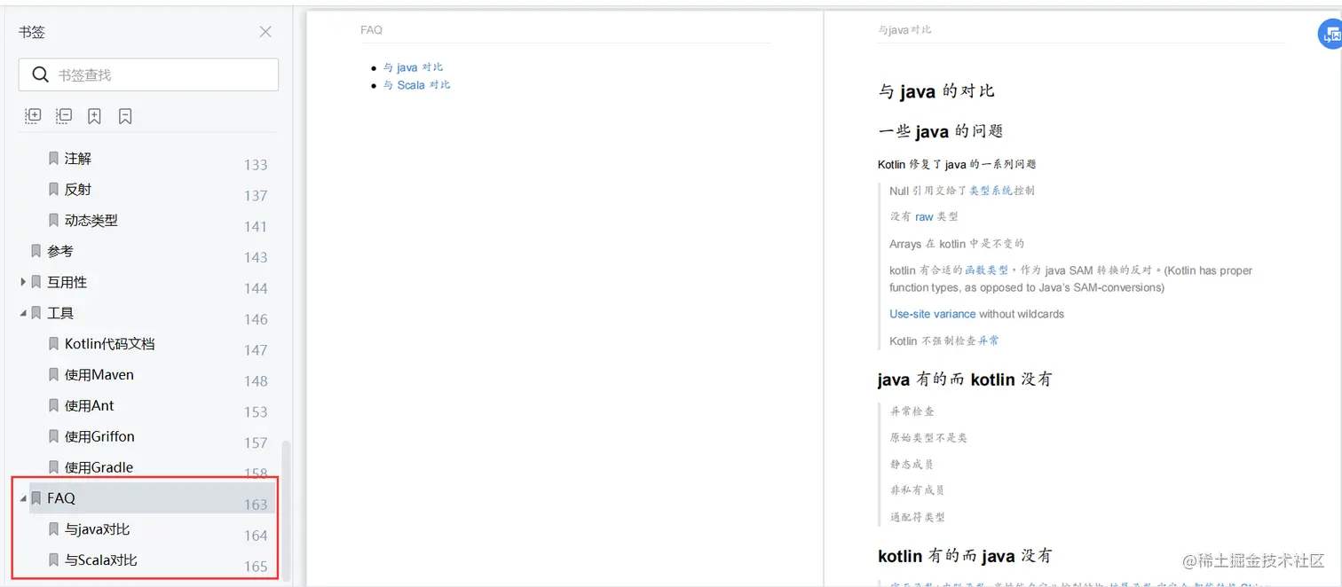Select the FAQ bookmark
Viewport: 1342px width, 587px height.
(61, 498)
